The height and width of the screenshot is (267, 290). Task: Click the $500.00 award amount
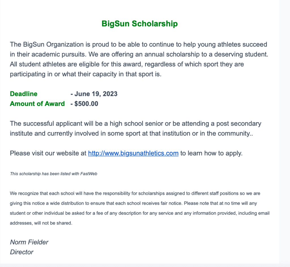pyautogui.click(x=86, y=104)
